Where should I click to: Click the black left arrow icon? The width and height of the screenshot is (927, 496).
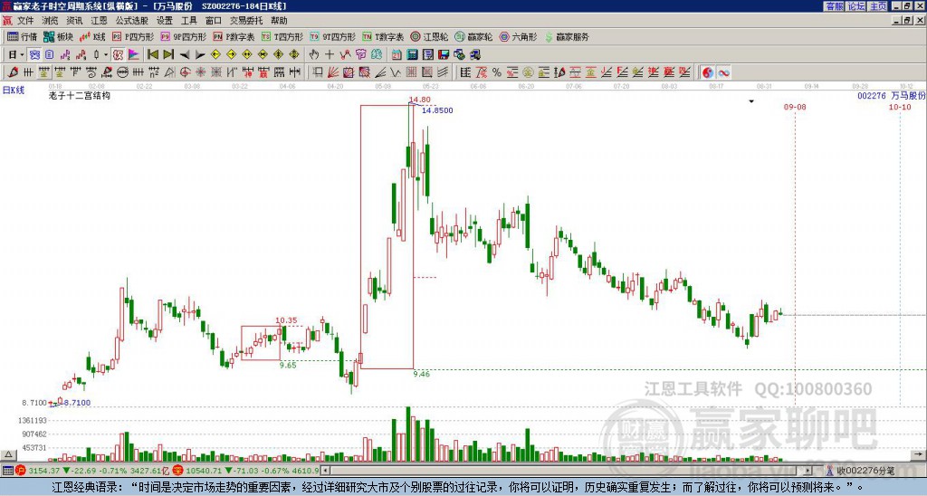click(x=185, y=55)
